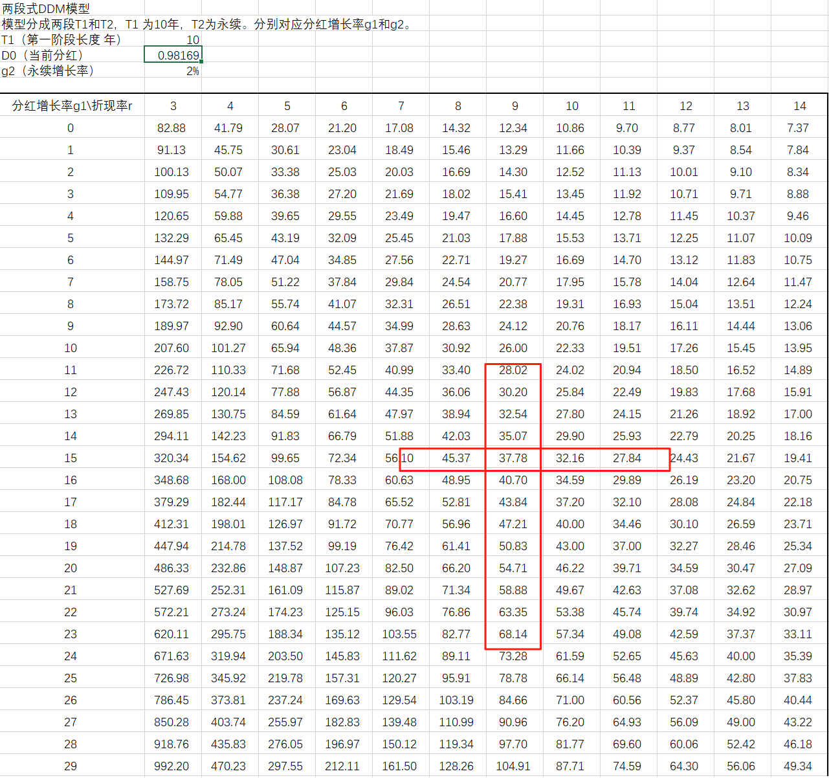Click cell 54.77 at g1 3, r 4
This screenshot has height=778, width=829.
230,194
